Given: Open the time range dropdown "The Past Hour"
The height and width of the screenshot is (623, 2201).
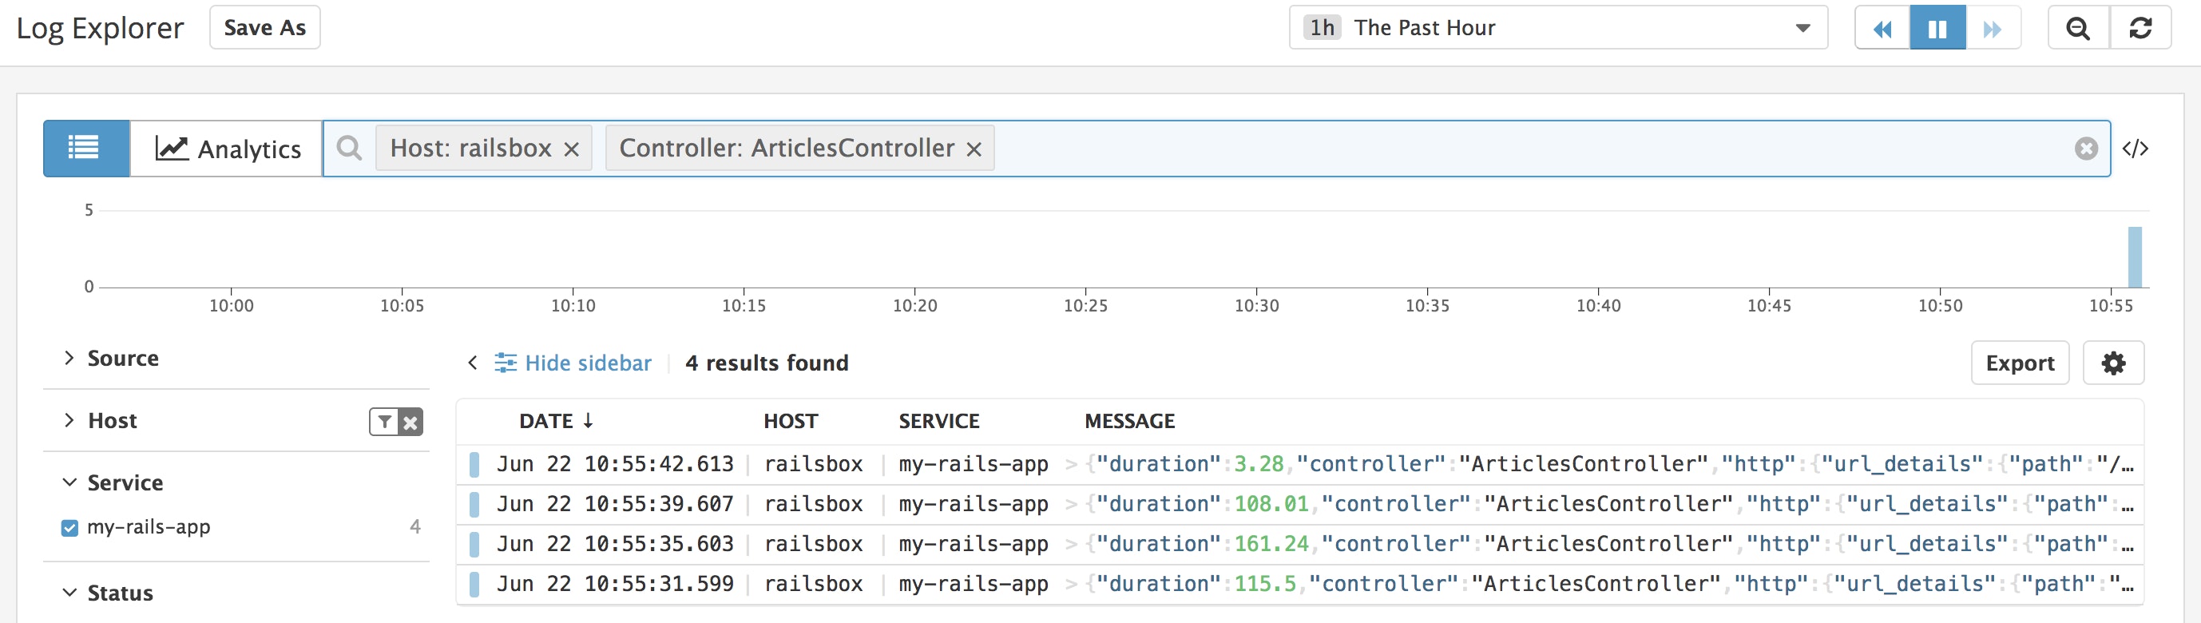Looking at the screenshot, I should 1557,27.
